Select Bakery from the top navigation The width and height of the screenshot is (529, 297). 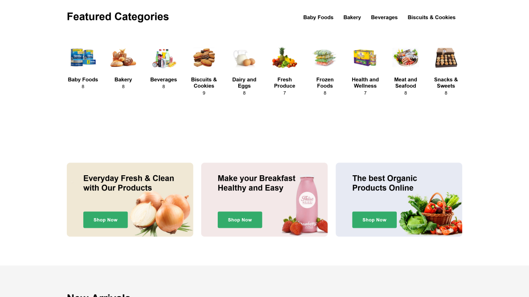(352, 17)
